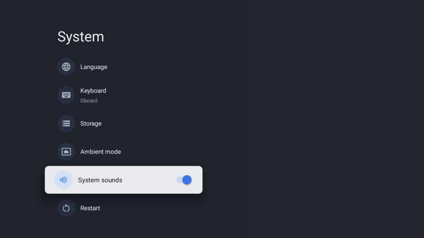Click the System page heading
Viewport: 424px width, 238px height.
81,37
